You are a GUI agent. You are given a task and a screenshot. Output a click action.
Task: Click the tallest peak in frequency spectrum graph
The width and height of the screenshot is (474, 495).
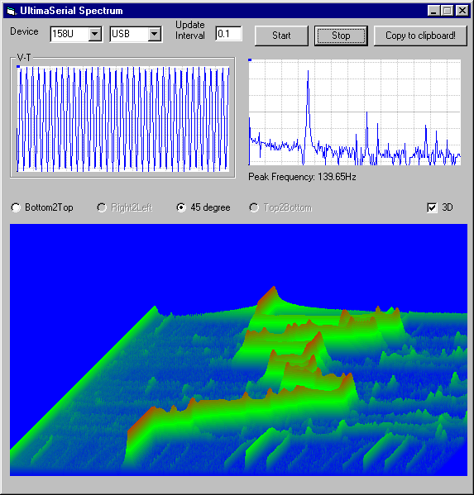[308, 72]
